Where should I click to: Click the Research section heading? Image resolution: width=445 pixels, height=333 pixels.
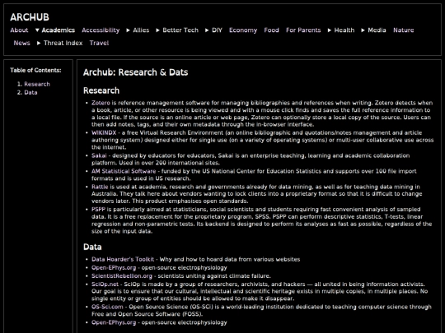tap(101, 90)
